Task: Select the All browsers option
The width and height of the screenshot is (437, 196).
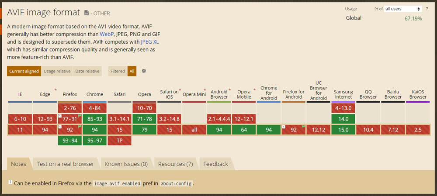Action: (x=132, y=71)
